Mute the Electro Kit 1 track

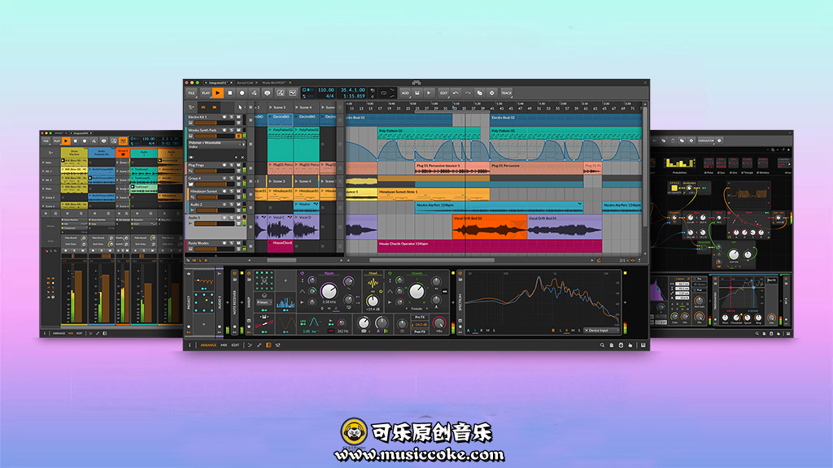(238, 117)
